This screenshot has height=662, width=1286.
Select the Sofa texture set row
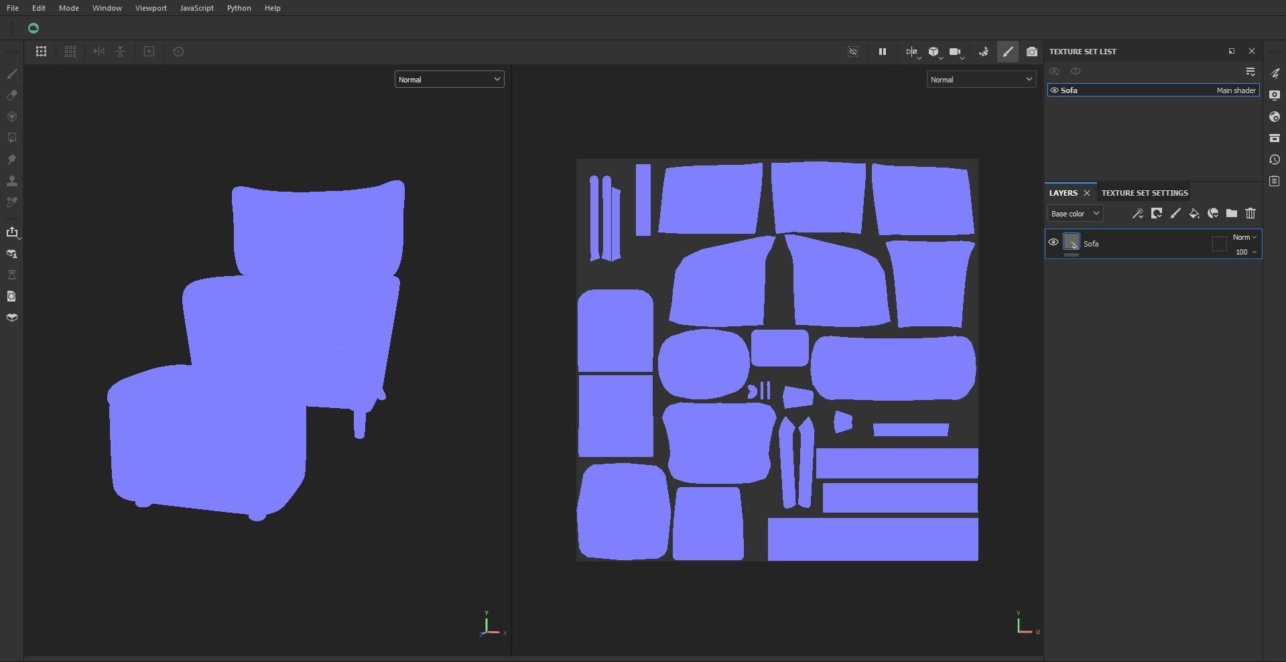1153,90
